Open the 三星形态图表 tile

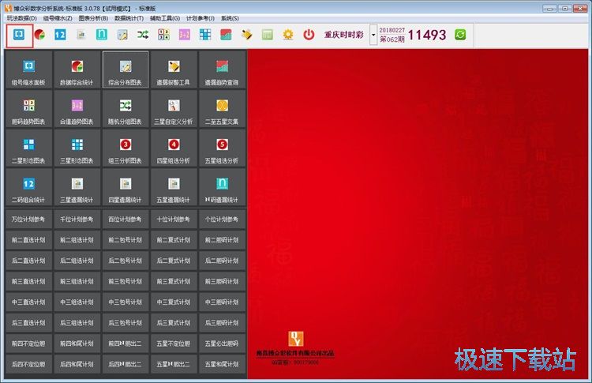[x=77, y=148]
